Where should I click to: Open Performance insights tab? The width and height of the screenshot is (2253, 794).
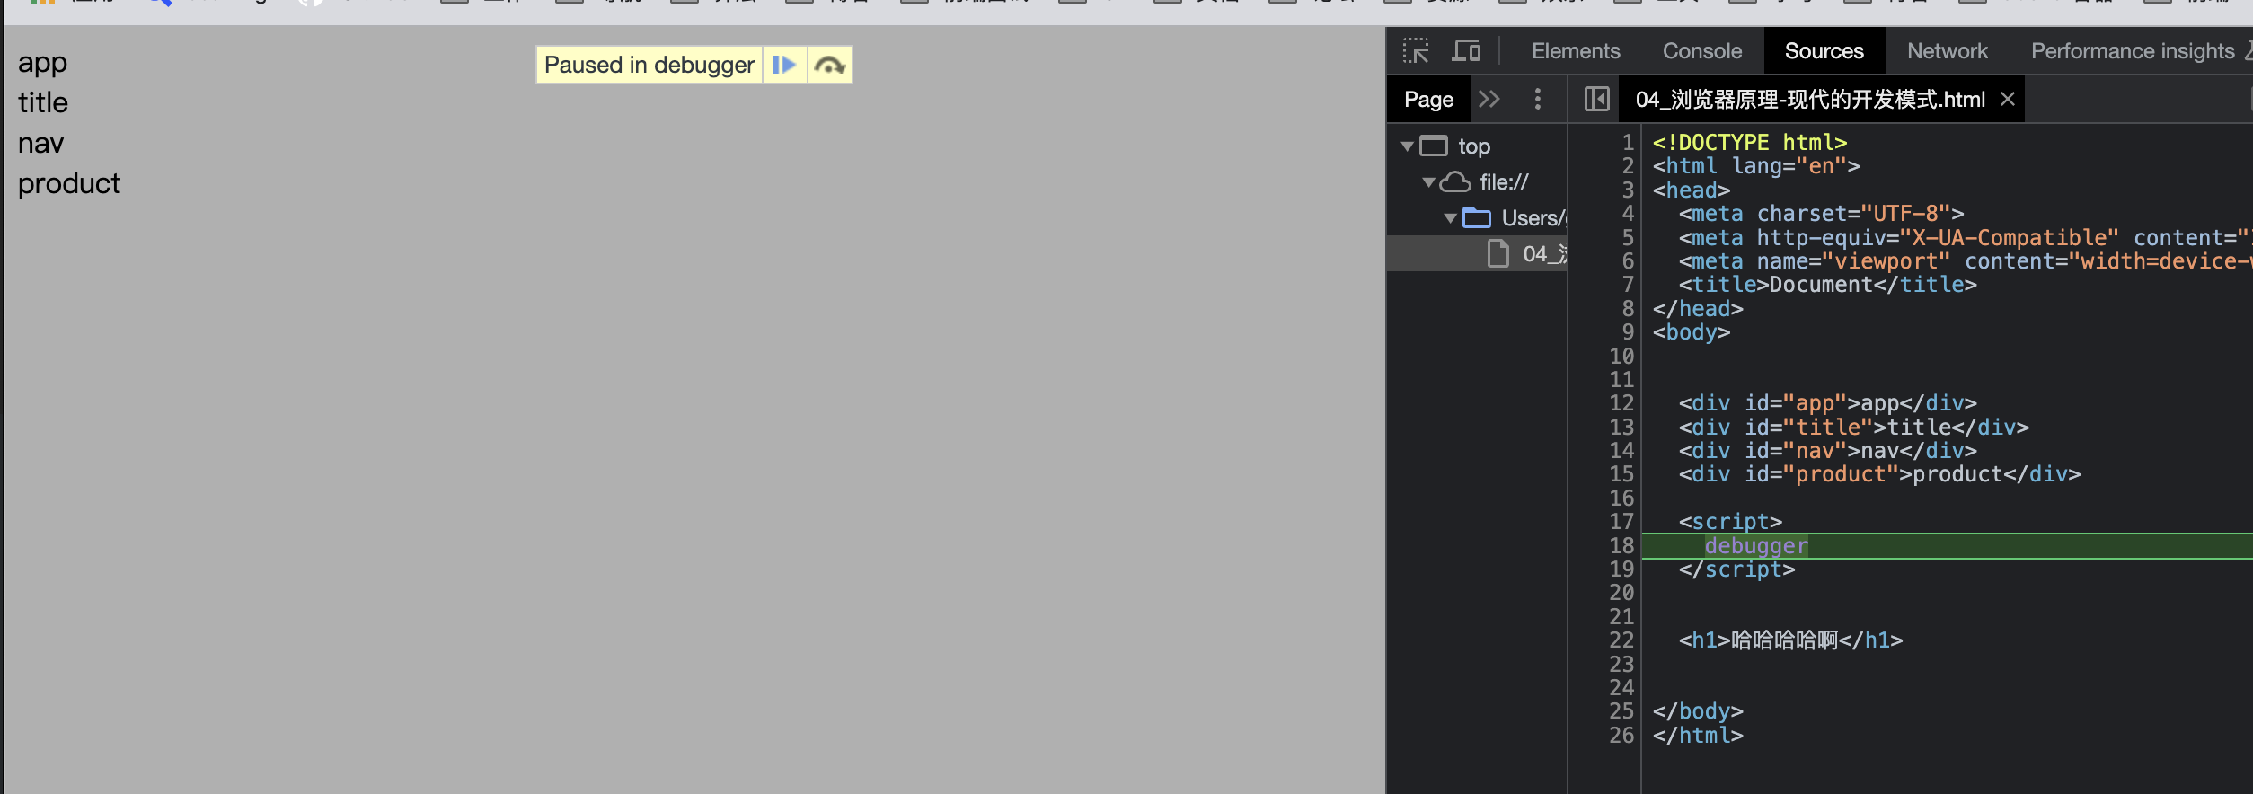click(2133, 51)
